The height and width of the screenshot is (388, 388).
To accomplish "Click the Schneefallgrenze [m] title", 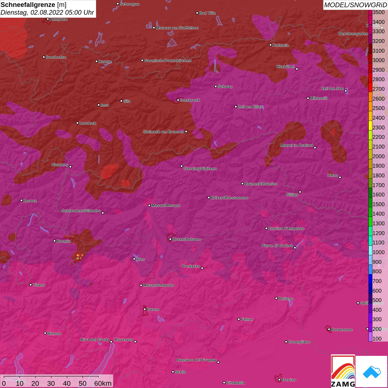I will 34,5.
